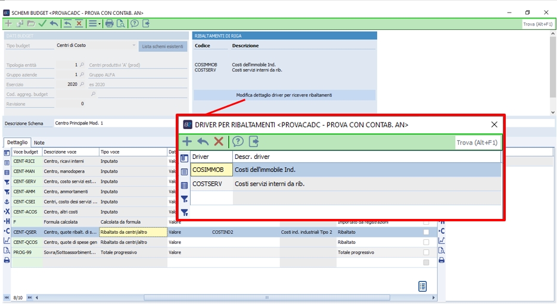This screenshot has height=304, width=557.
Task: Toggle the checkbox in PROG-99 row
Action: (426, 253)
